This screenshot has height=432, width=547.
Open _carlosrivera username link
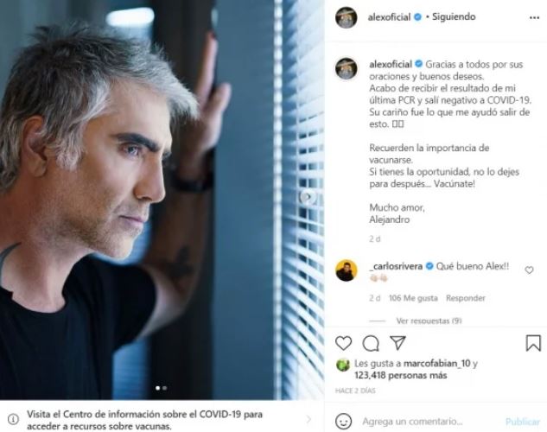397,266
